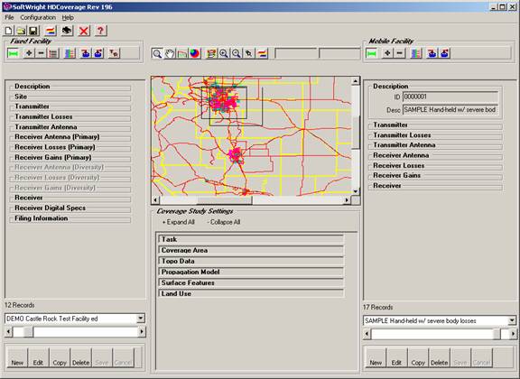
Task: Open the File menu
Action: point(9,17)
